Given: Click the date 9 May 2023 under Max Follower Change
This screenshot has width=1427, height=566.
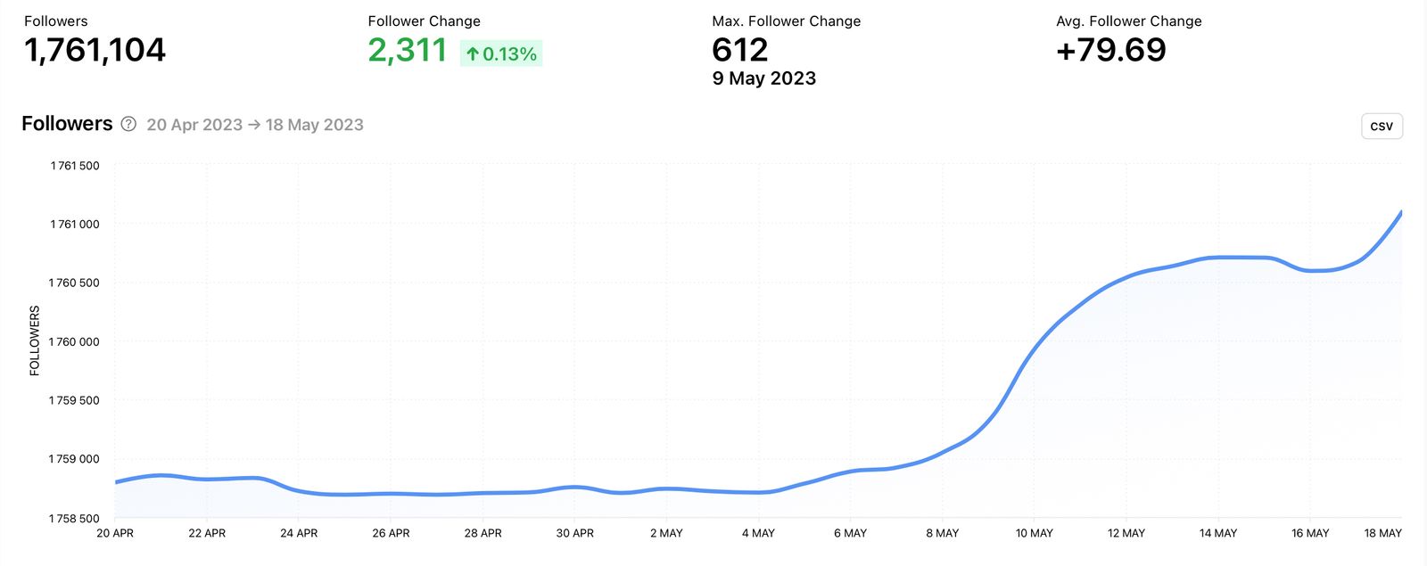Looking at the screenshot, I should point(763,78).
